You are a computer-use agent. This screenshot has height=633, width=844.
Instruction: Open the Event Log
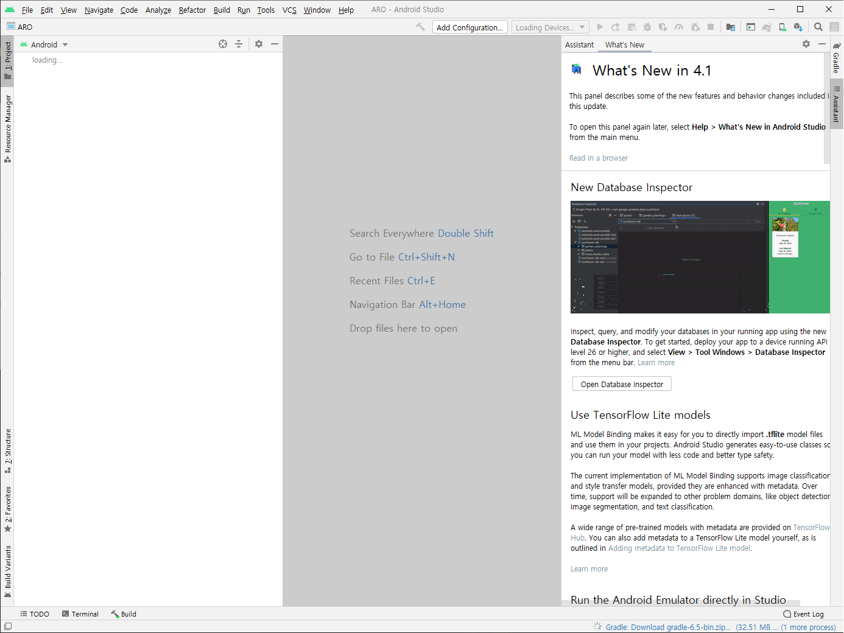click(803, 614)
